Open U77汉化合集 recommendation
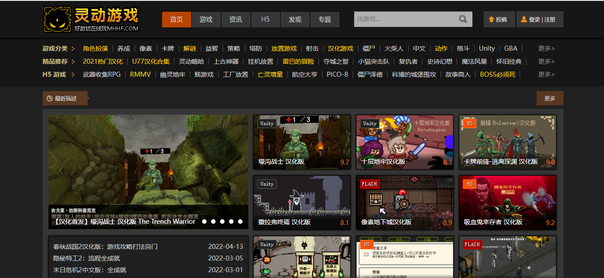Viewport: 604px width, 278px height. (151, 61)
